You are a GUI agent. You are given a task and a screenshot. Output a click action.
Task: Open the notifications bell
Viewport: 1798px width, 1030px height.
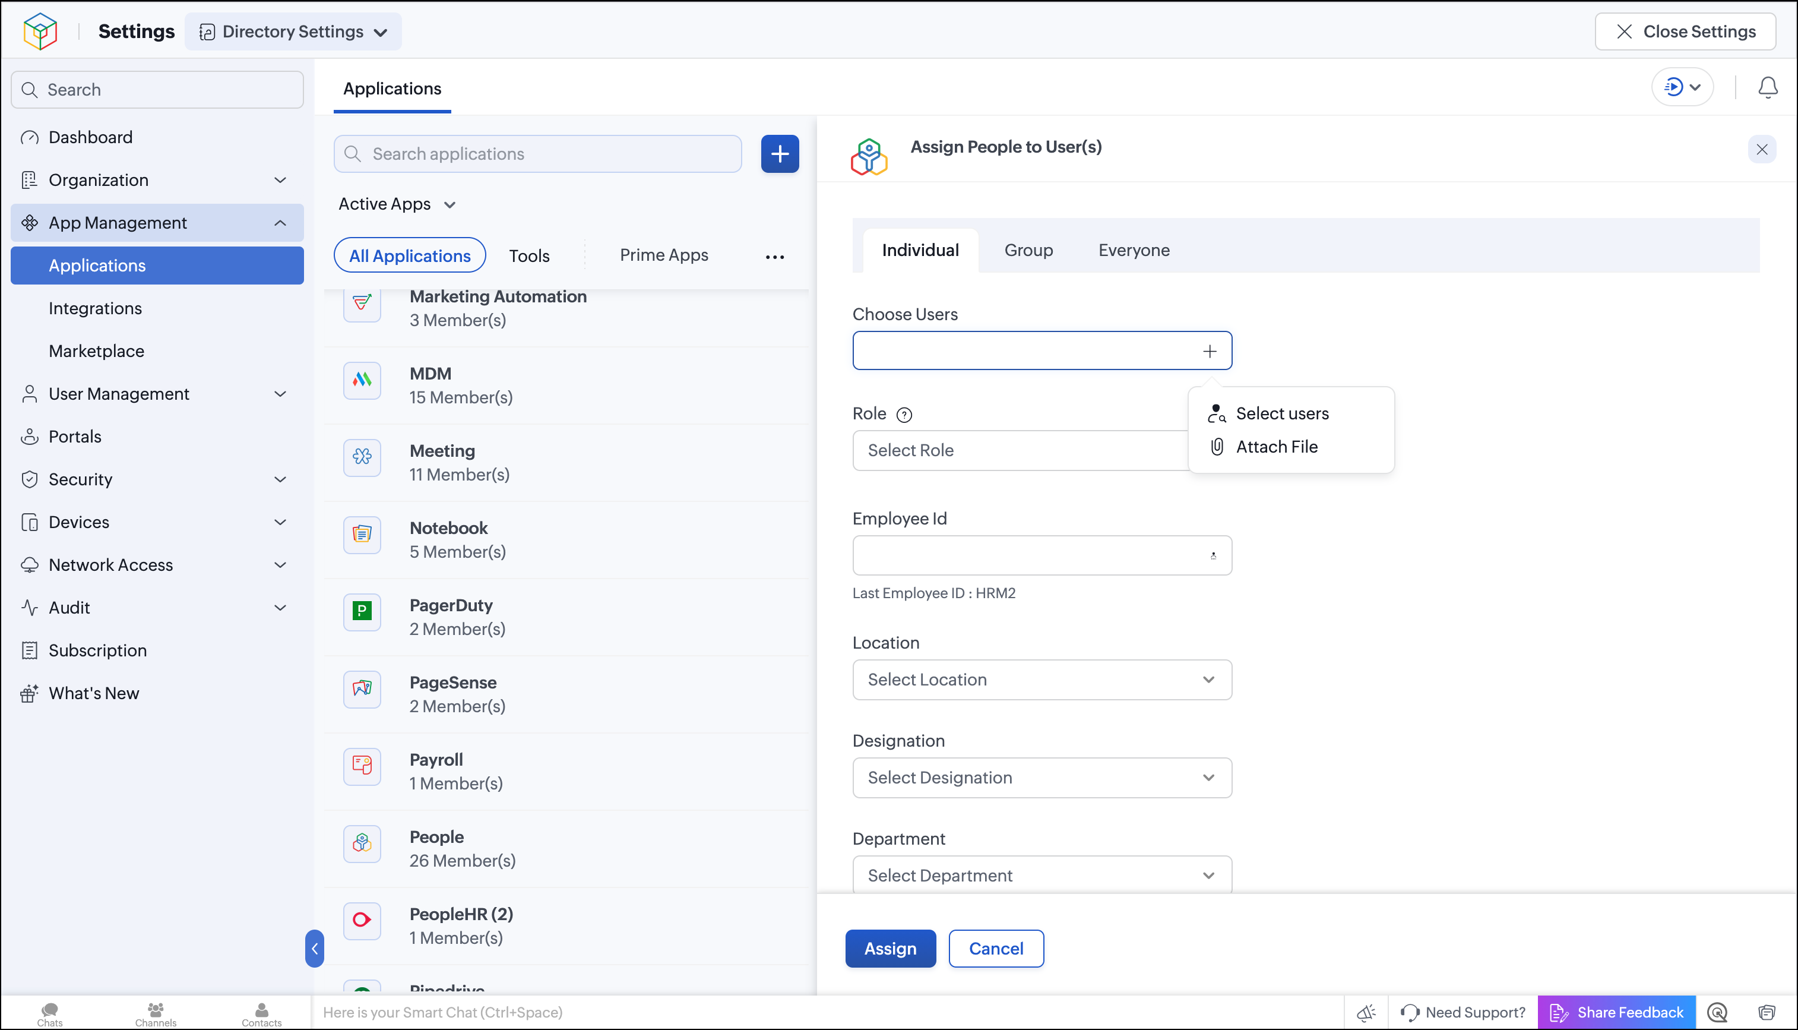point(1768,88)
